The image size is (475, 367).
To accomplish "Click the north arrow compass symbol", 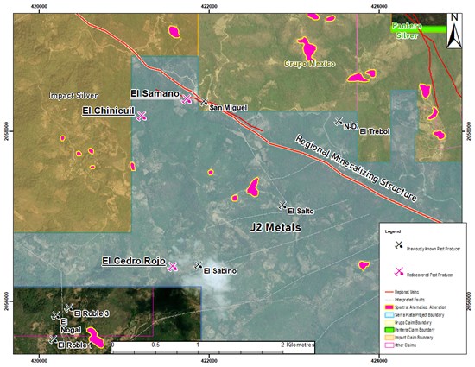I will [454, 31].
